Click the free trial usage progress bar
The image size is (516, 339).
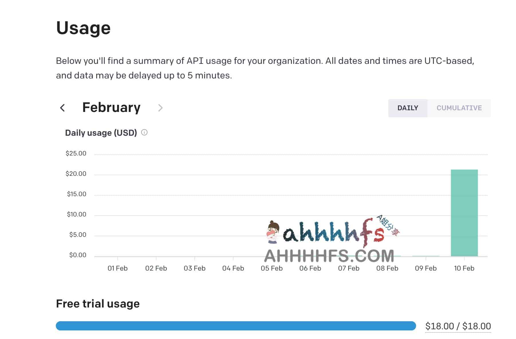coord(236,326)
